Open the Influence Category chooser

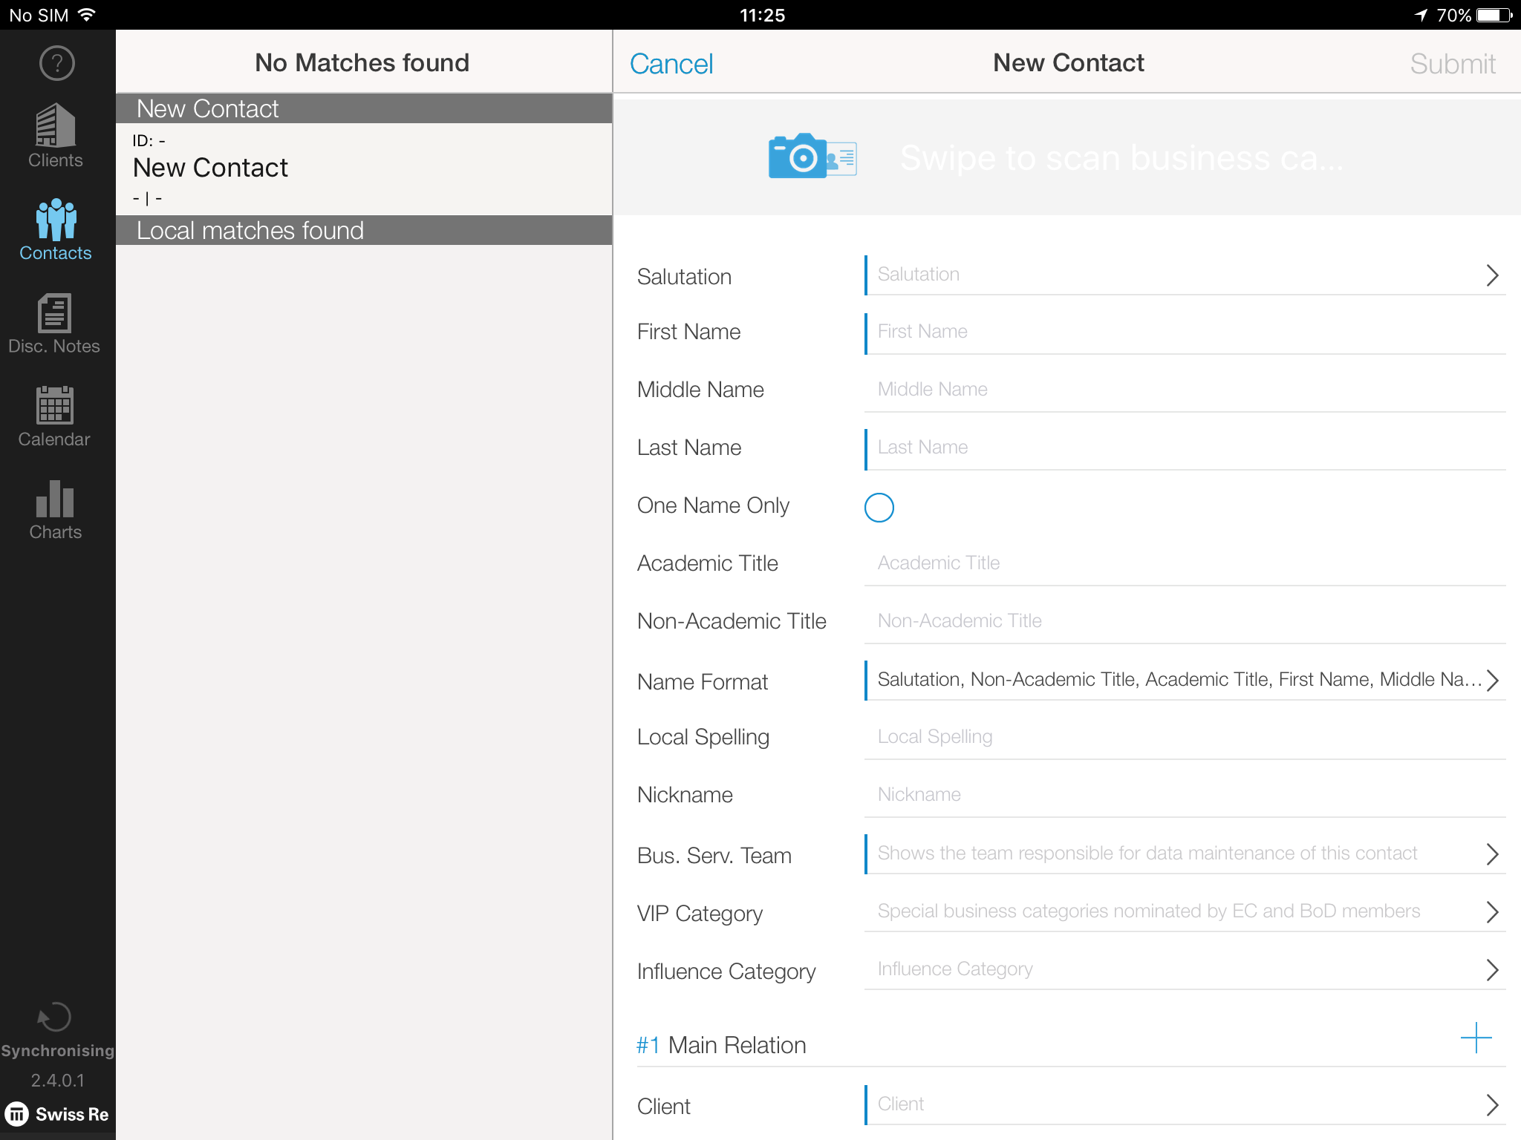click(x=1185, y=969)
